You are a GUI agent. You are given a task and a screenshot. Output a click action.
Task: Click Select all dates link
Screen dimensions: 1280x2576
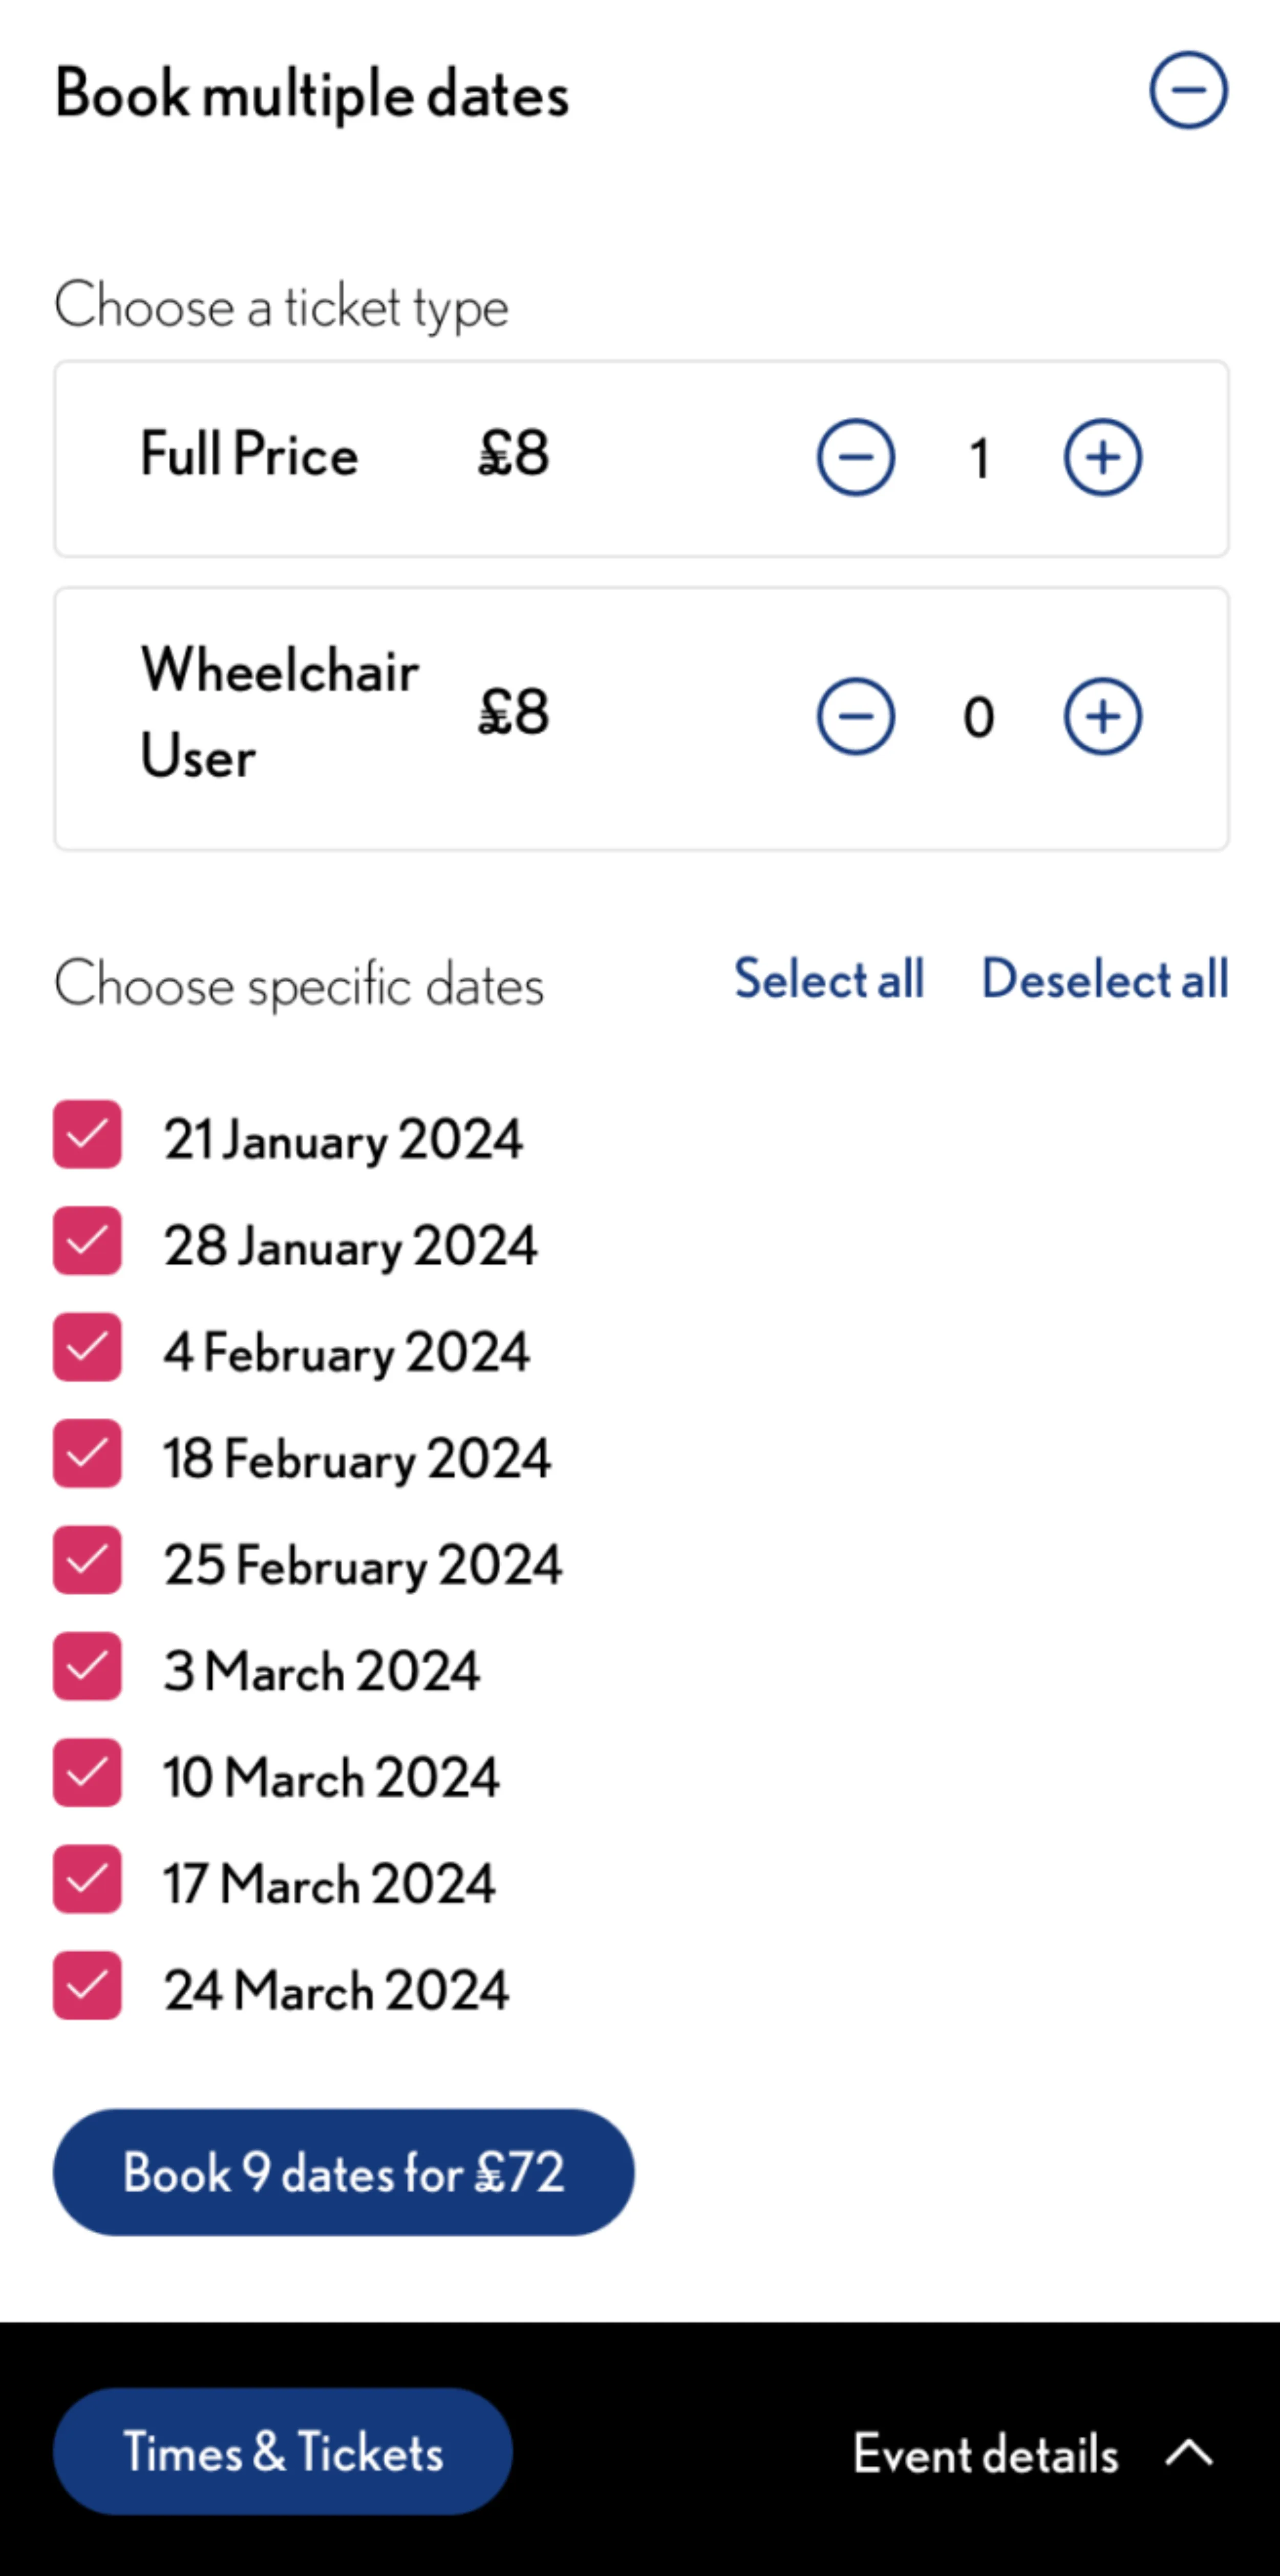click(x=828, y=979)
